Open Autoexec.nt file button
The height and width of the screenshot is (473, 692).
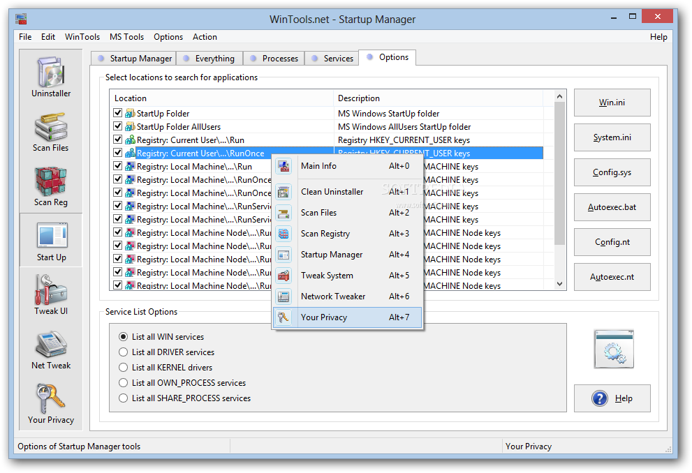(x=612, y=277)
